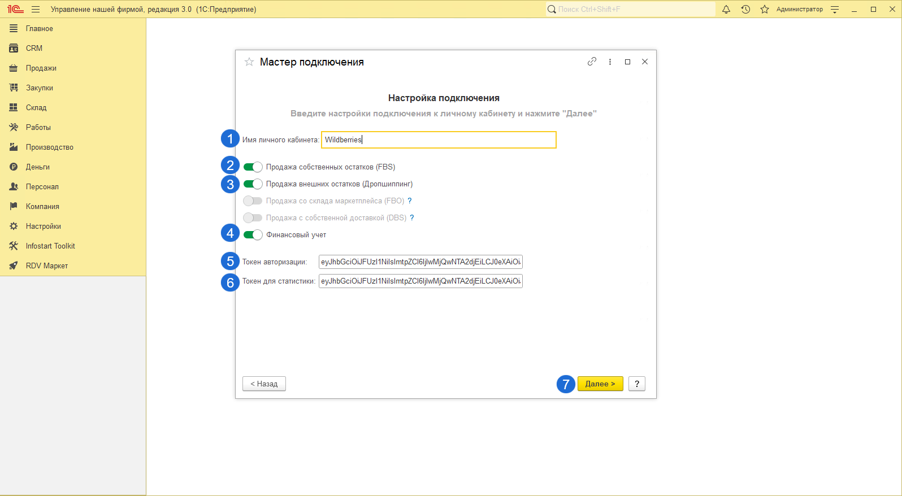
Task: Click the Токен для статистики field
Action: point(420,281)
